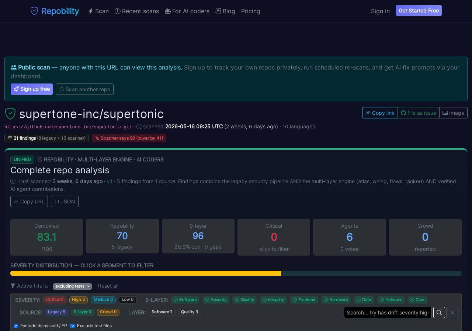Click the magnifier search button
Viewport: 472px width, 331px height.
click(439, 313)
